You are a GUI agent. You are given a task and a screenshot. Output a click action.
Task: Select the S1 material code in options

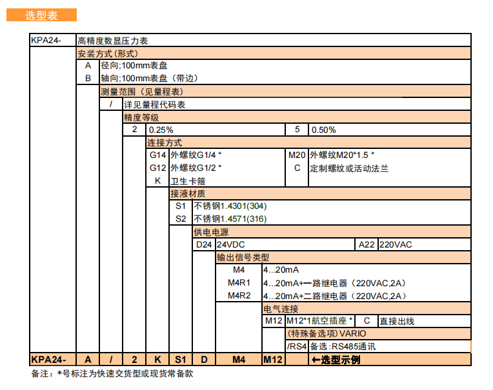181,206
